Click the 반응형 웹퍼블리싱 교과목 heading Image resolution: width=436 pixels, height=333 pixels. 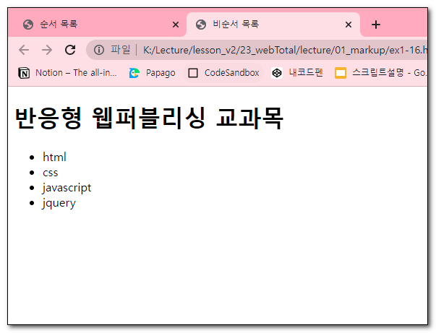pyautogui.click(x=149, y=118)
